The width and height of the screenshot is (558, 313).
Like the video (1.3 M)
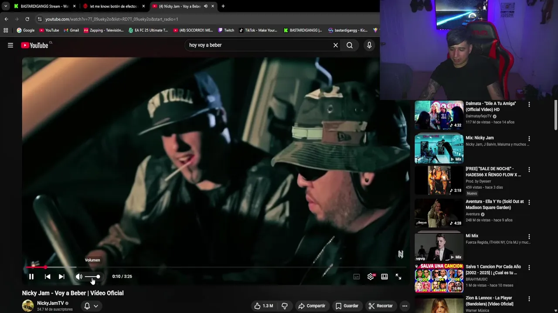pos(264,306)
